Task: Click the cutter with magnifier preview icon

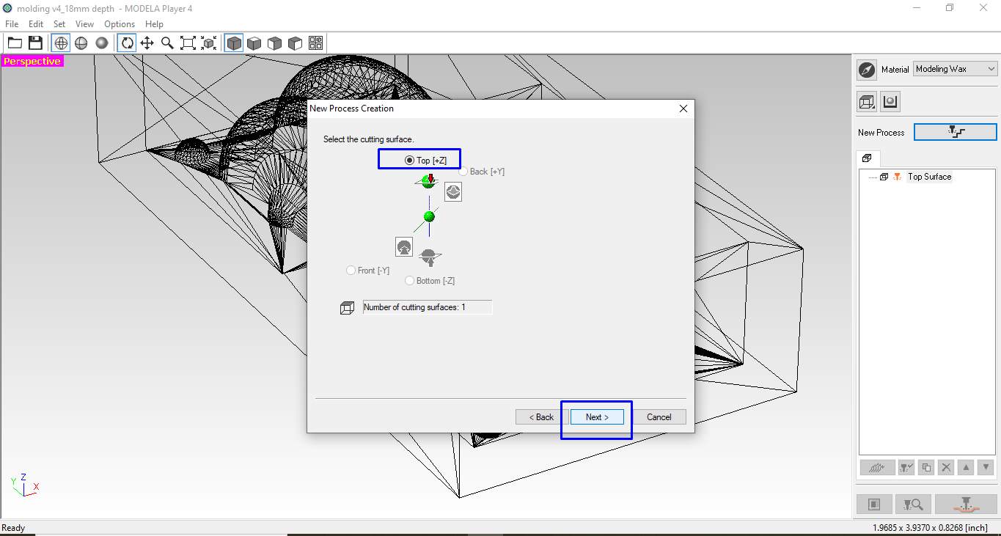Action: [913, 504]
